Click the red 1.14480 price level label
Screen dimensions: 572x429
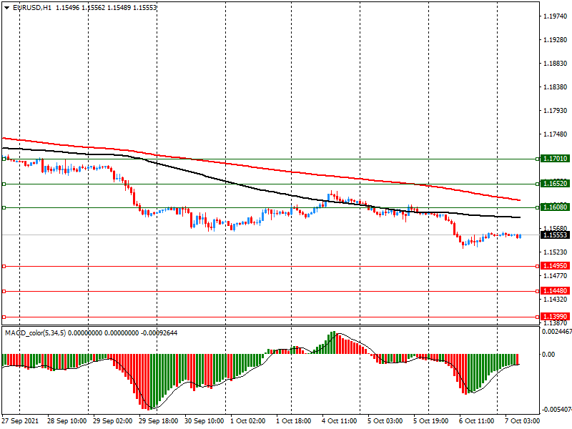(x=556, y=291)
